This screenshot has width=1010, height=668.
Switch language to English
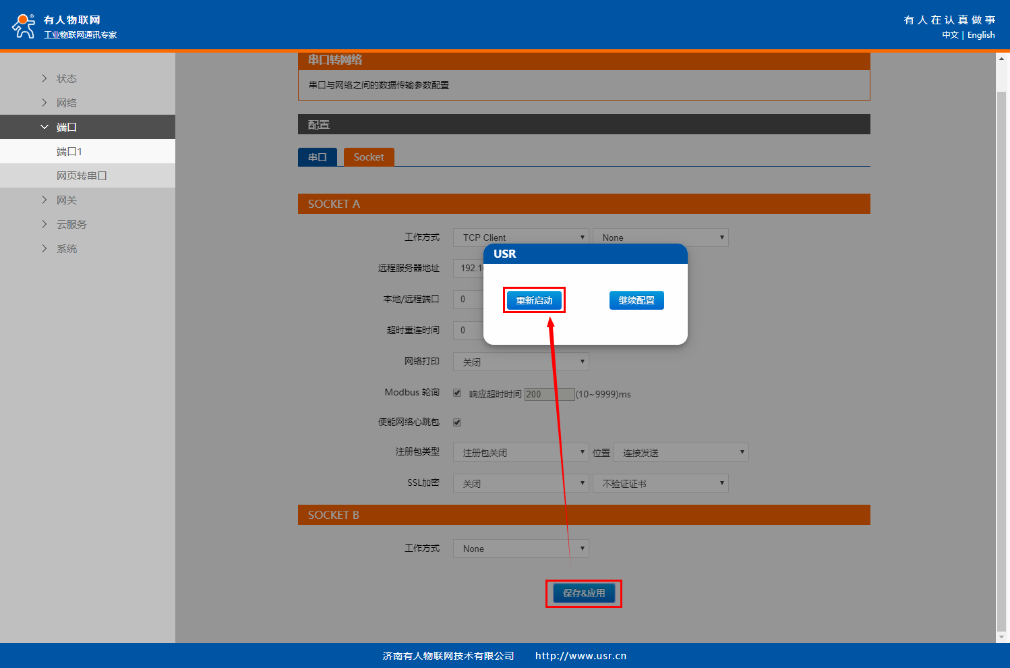pyautogui.click(x=981, y=35)
